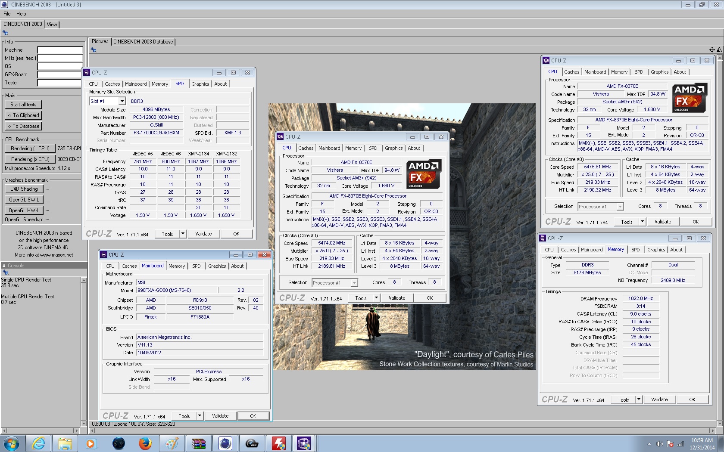Open Action Center flag icon in tray
This screenshot has height=452, width=724.
pos(670,444)
